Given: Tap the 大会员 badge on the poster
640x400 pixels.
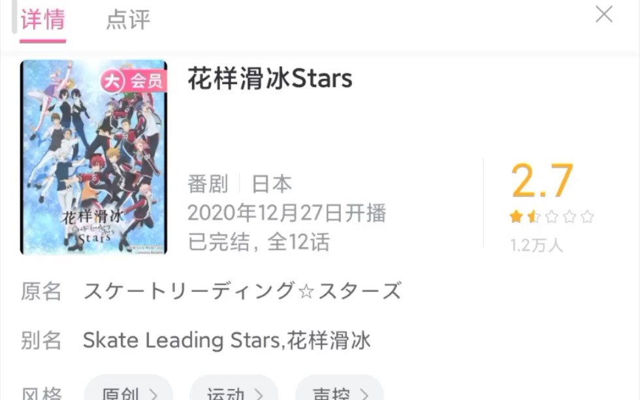Looking at the screenshot, I should (x=134, y=81).
